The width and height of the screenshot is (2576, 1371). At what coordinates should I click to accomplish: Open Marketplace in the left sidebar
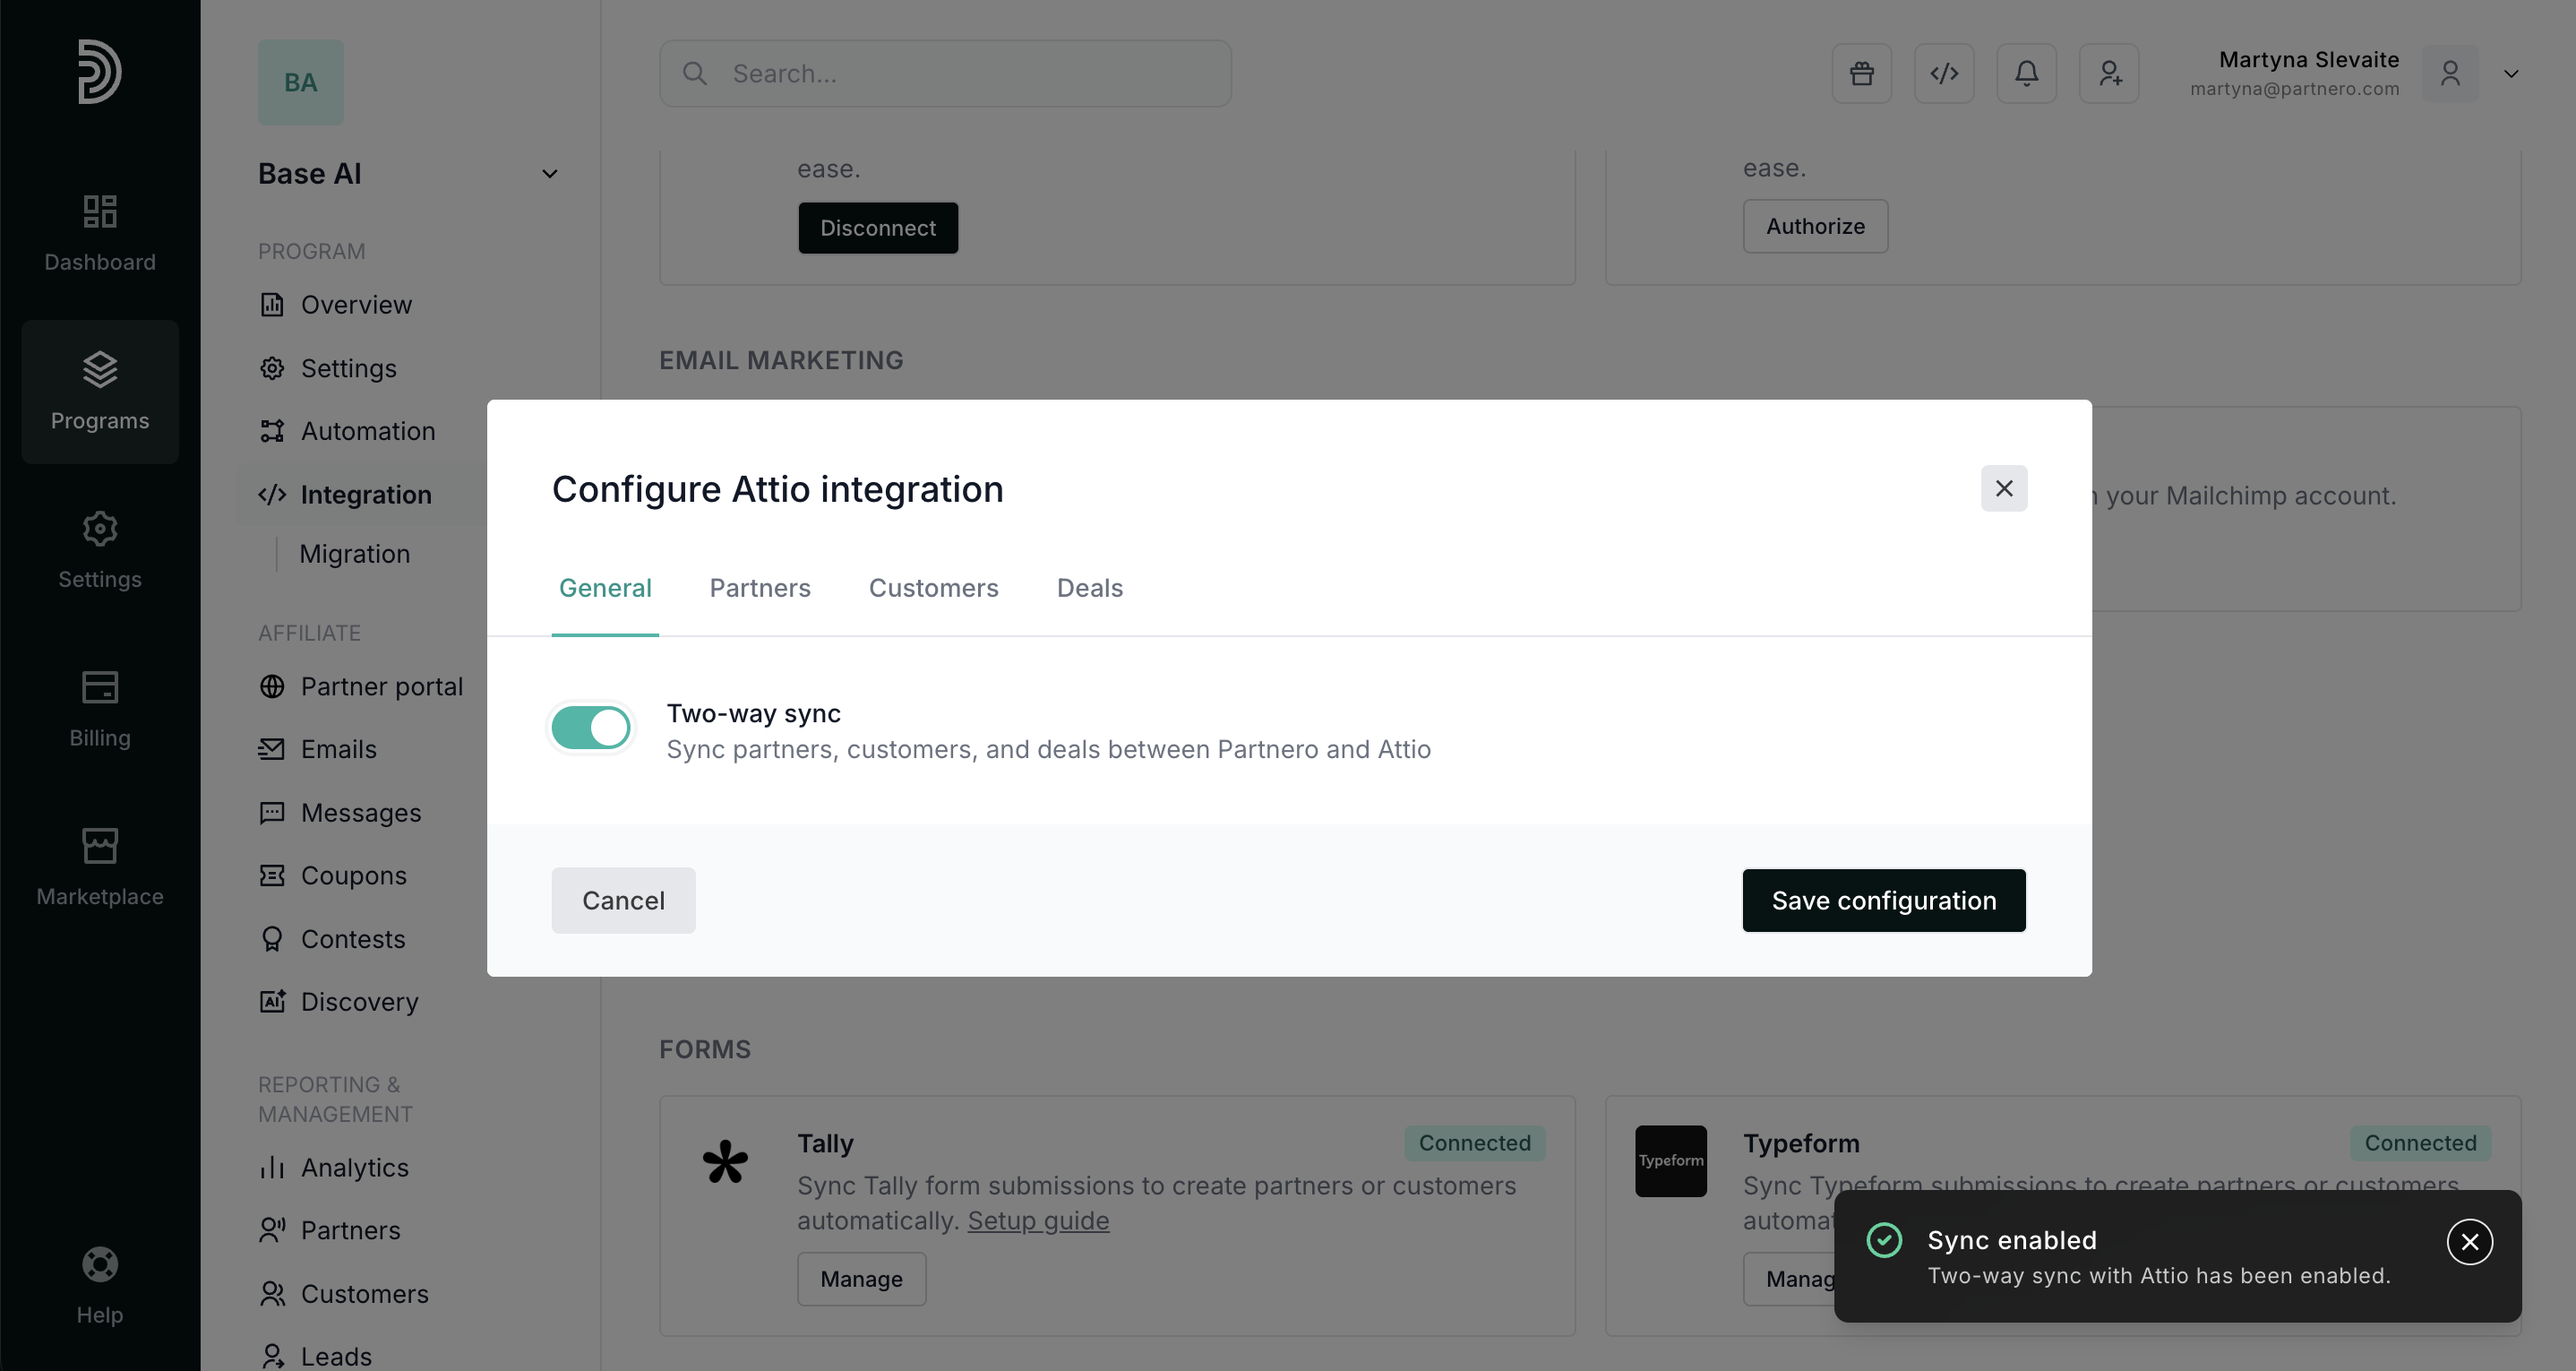click(x=100, y=867)
